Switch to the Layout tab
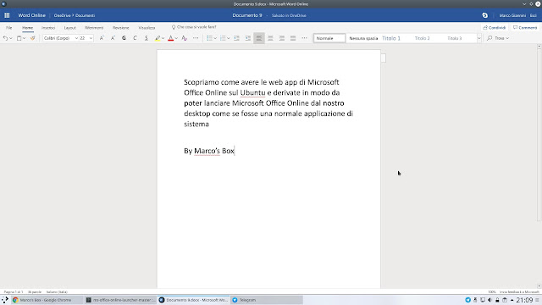 tap(69, 28)
